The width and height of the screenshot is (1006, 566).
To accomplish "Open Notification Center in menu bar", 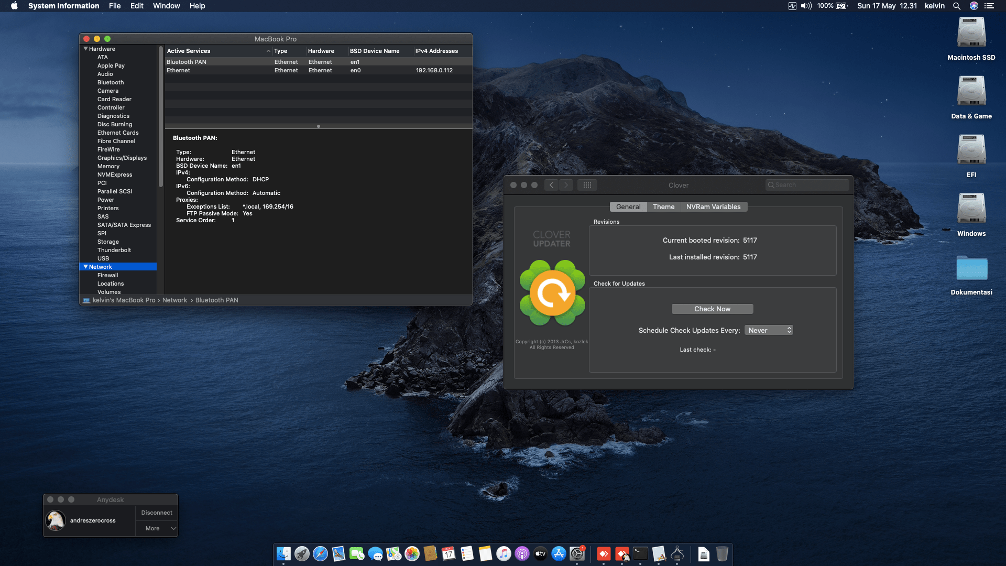I will point(989,6).
